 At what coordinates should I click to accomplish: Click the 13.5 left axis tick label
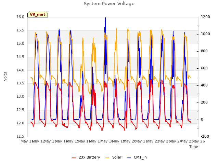(x=21, y=83)
